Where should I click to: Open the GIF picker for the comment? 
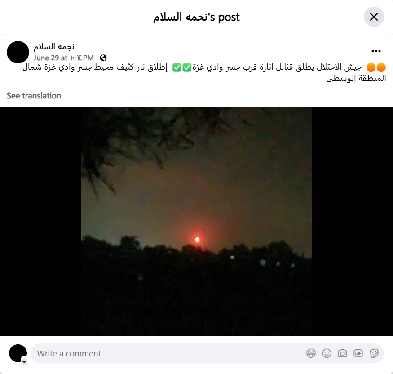point(358,353)
